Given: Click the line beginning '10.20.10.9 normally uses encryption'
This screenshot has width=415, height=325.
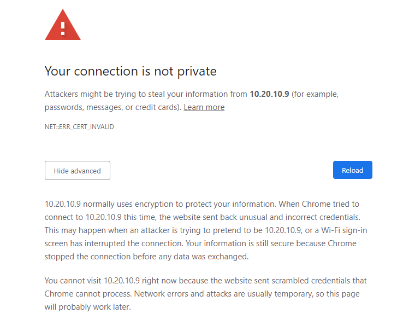Looking at the screenshot, I should coord(201,204).
